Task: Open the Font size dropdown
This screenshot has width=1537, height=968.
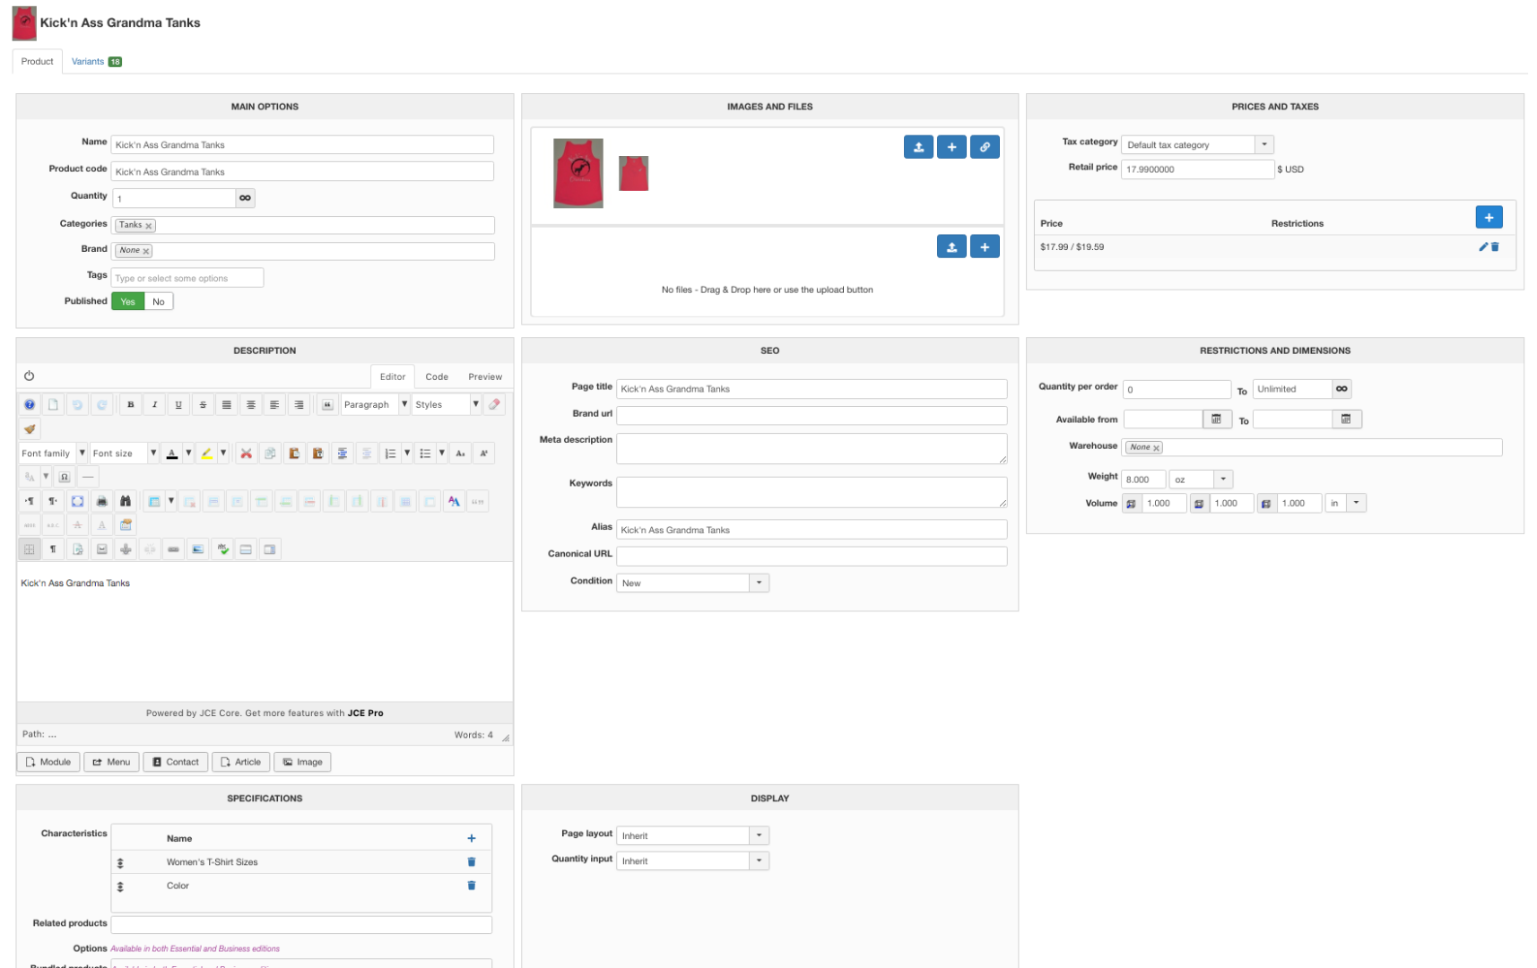Action: point(125,454)
